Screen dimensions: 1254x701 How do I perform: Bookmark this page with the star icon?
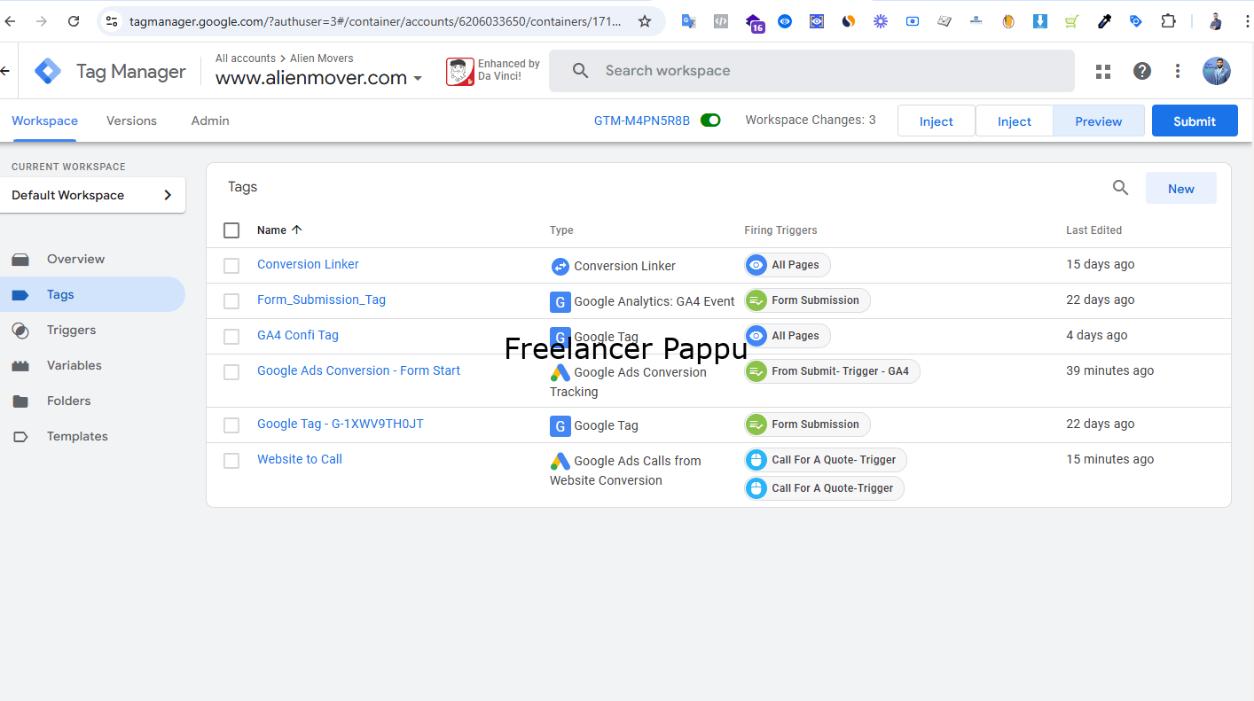point(645,21)
